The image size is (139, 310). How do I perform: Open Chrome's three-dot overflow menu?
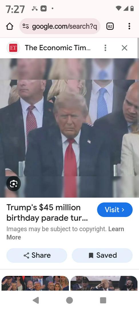click(x=129, y=26)
